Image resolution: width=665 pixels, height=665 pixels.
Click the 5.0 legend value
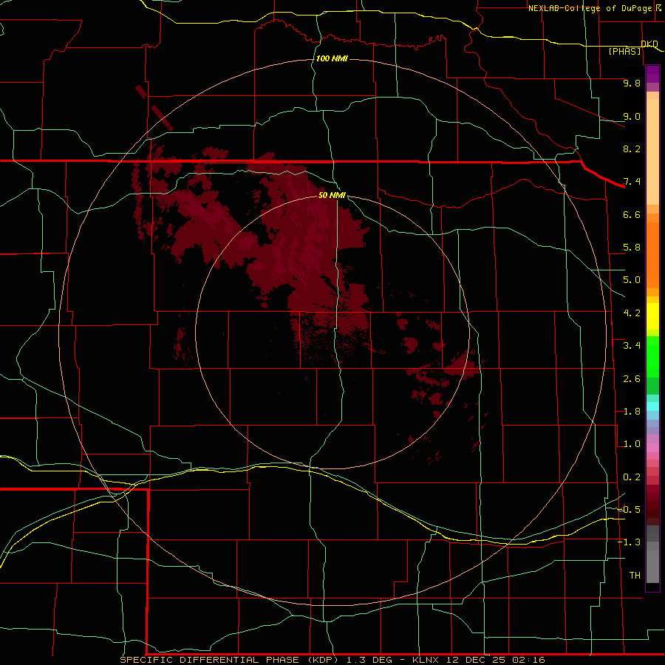point(632,280)
